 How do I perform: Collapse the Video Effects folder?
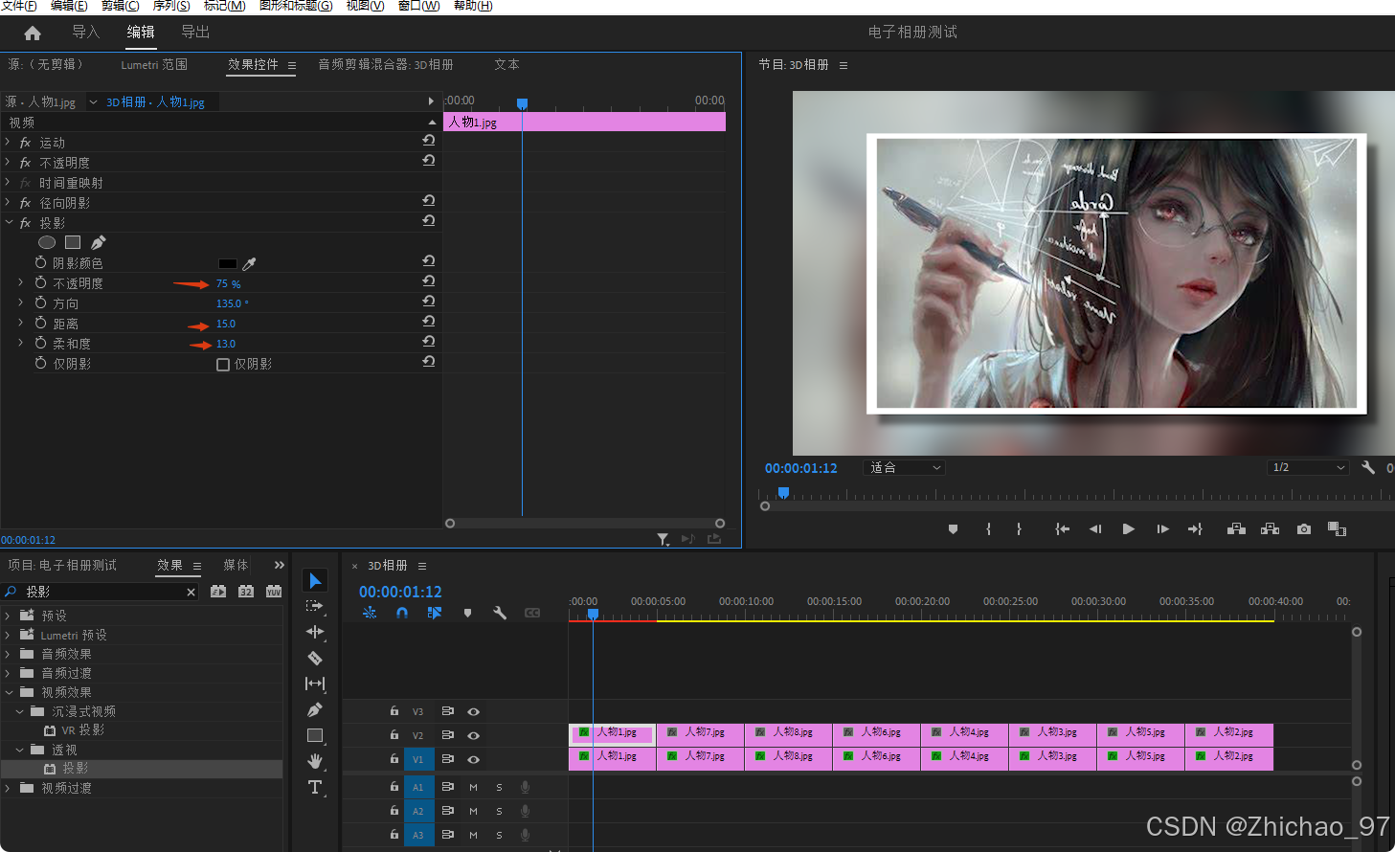(x=9, y=692)
